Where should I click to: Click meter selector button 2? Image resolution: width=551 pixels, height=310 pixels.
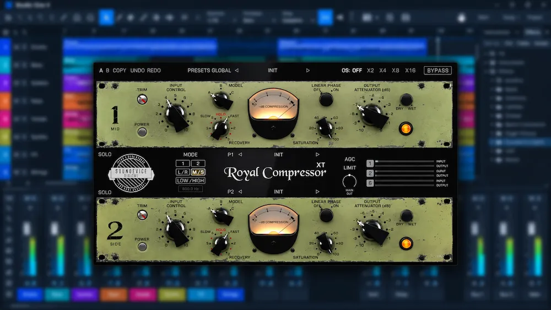tap(370, 173)
